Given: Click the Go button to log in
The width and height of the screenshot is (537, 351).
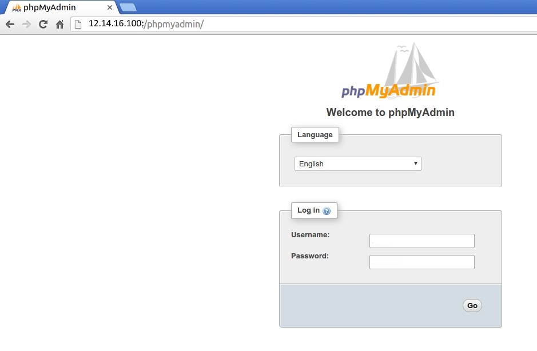Looking at the screenshot, I should pyautogui.click(x=472, y=305).
